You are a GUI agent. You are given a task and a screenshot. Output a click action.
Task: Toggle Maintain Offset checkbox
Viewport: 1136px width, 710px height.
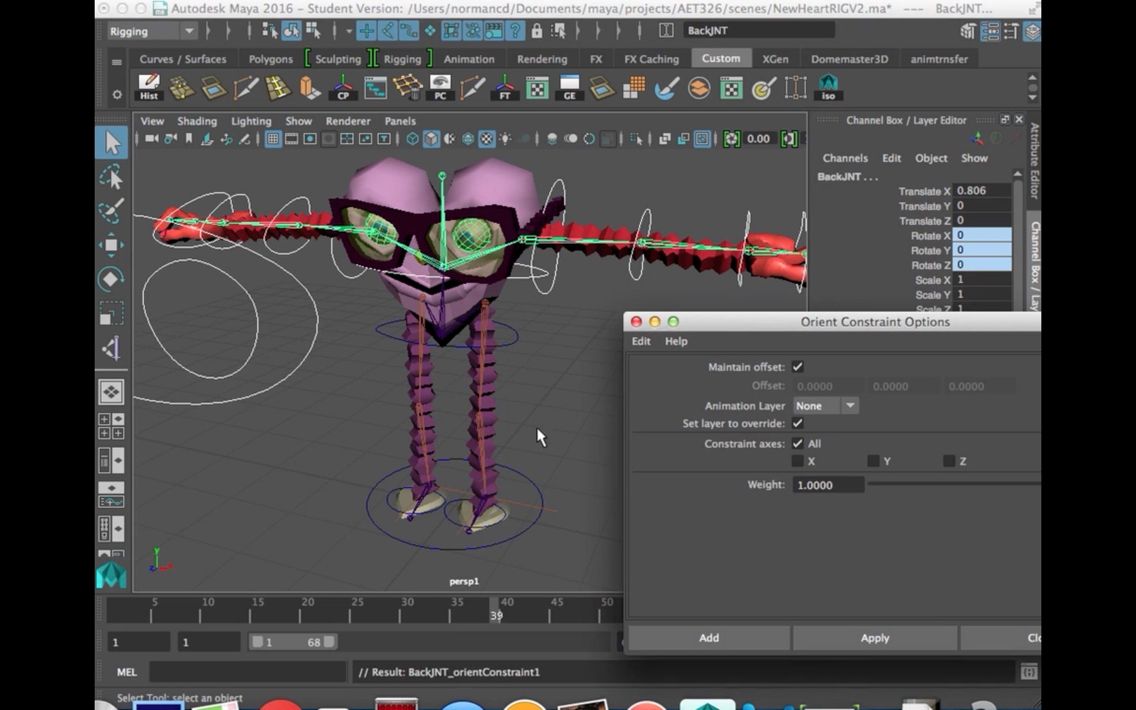tap(798, 366)
